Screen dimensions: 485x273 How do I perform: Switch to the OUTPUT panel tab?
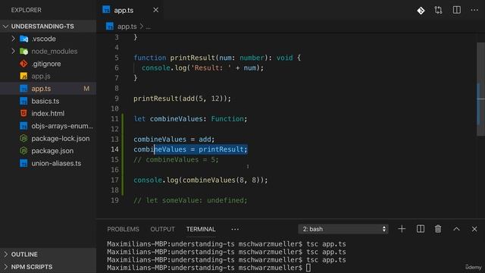pos(162,229)
